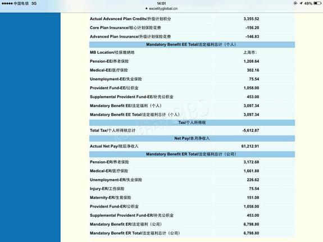
Task: Tap the excelityglobal.cn address bar
Action: 162,8
